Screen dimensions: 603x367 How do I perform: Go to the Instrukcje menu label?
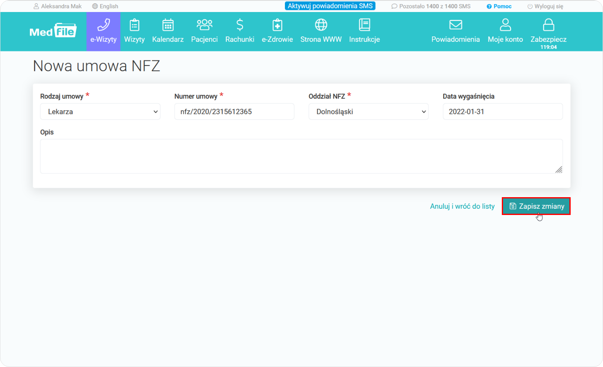click(x=365, y=39)
